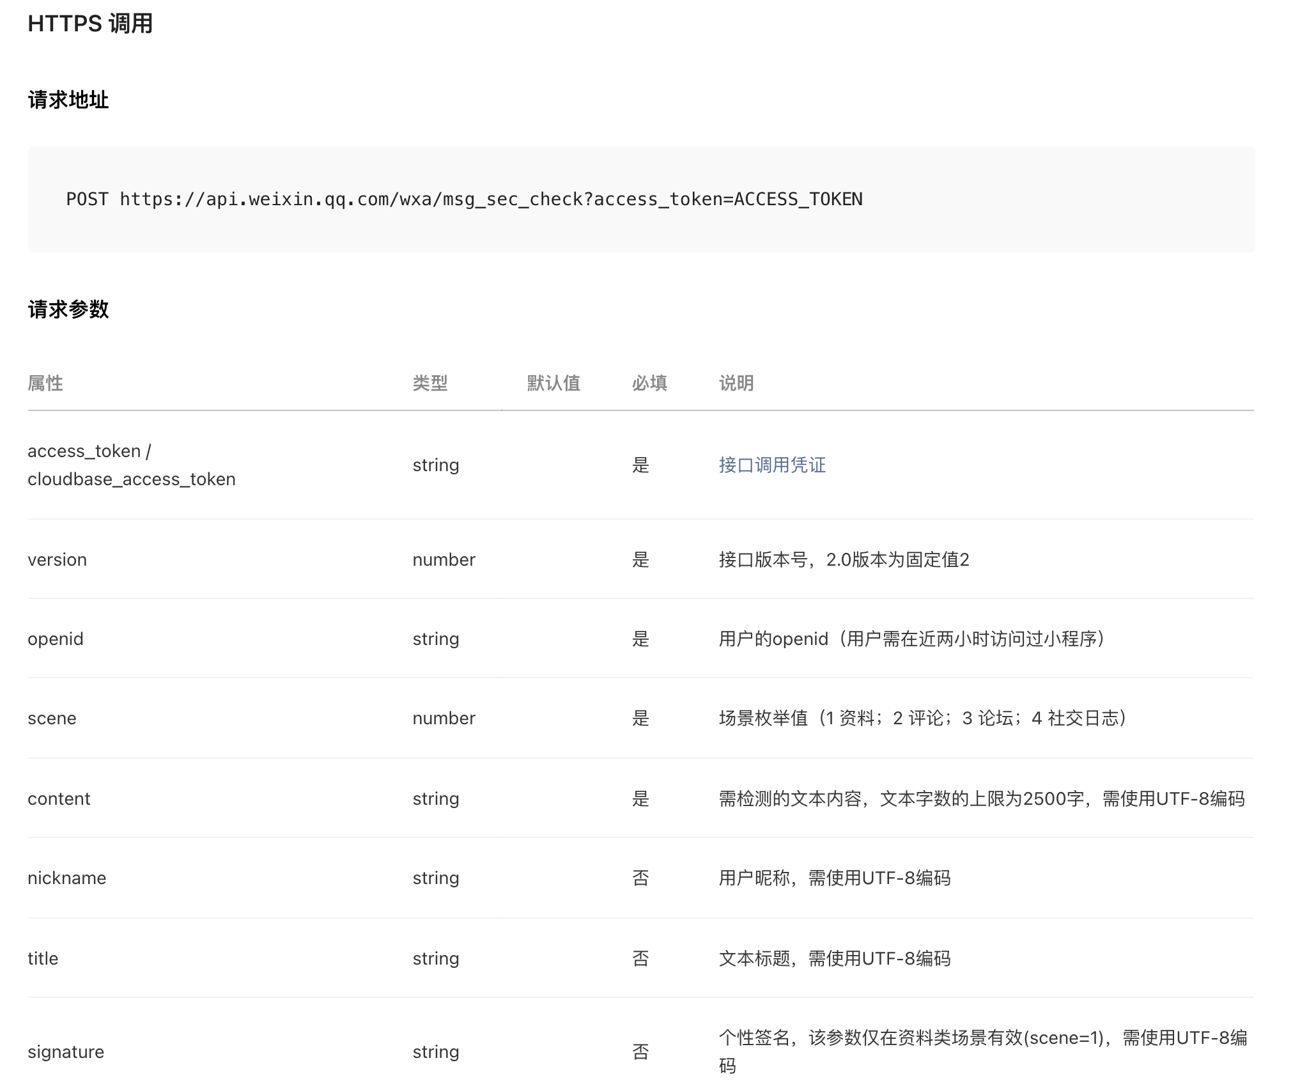Click the string type in signature row
The width and height of the screenshot is (1300, 1088).
[436, 1052]
